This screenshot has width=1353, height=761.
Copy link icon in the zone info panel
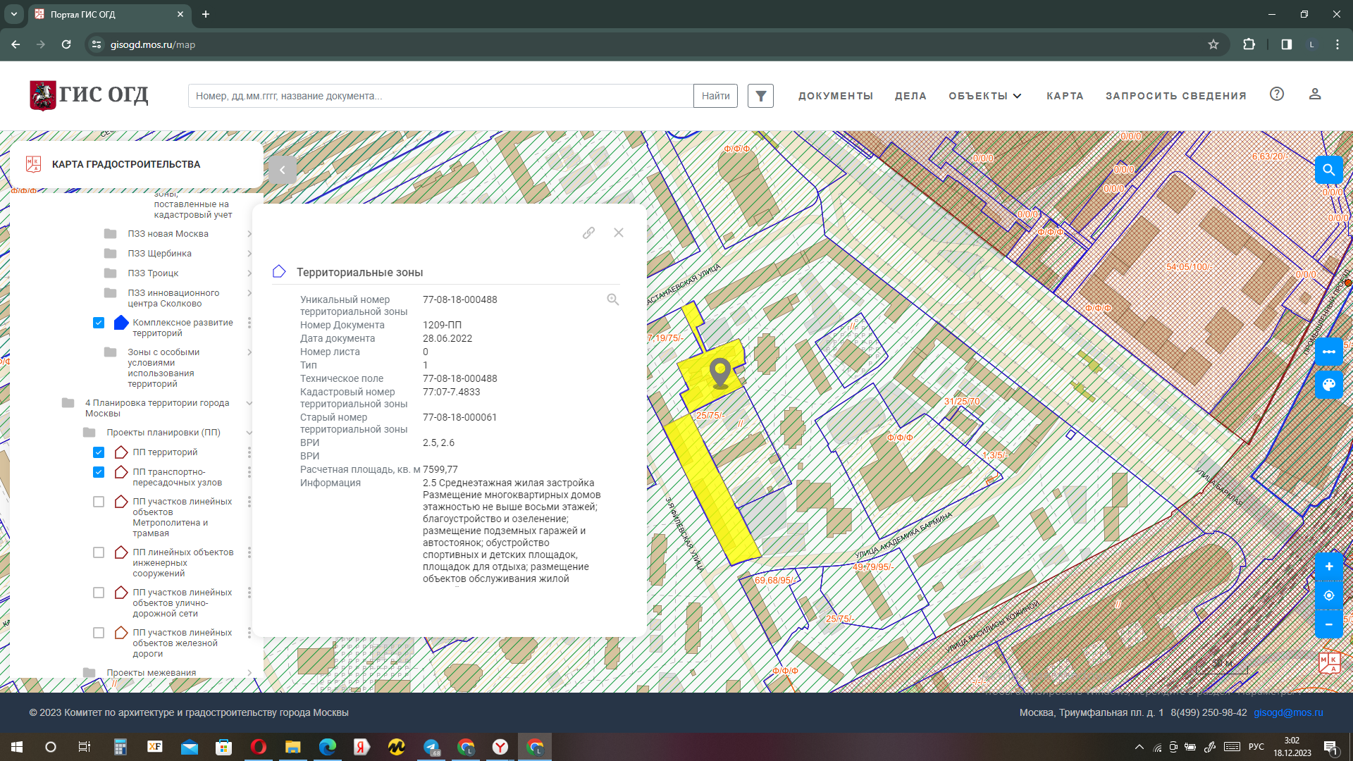coord(588,233)
